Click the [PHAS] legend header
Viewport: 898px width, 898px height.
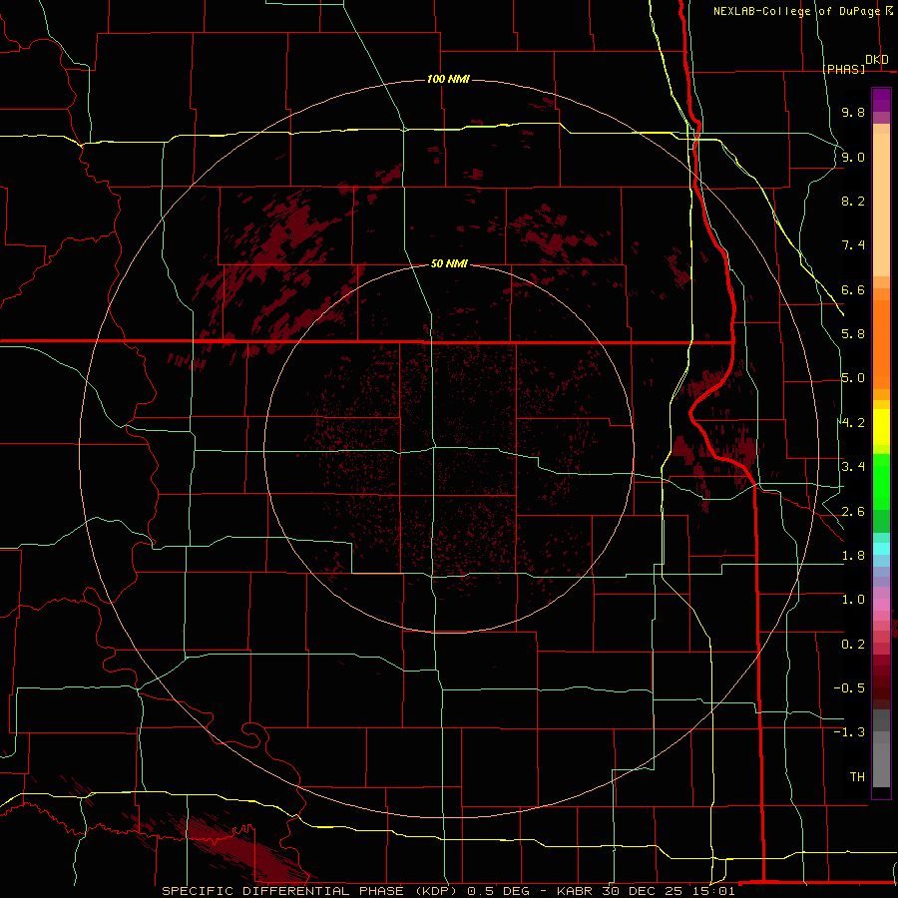point(843,69)
